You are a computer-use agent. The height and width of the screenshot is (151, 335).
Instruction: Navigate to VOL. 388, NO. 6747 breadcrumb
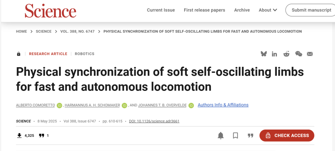[77, 32]
